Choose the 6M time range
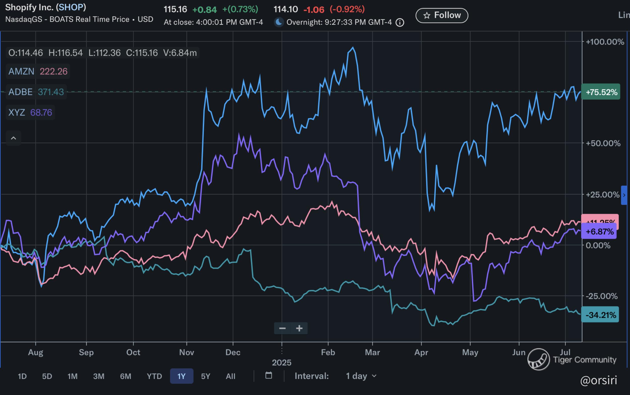This screenshot has height=395, width=630. tap(125, 376)
